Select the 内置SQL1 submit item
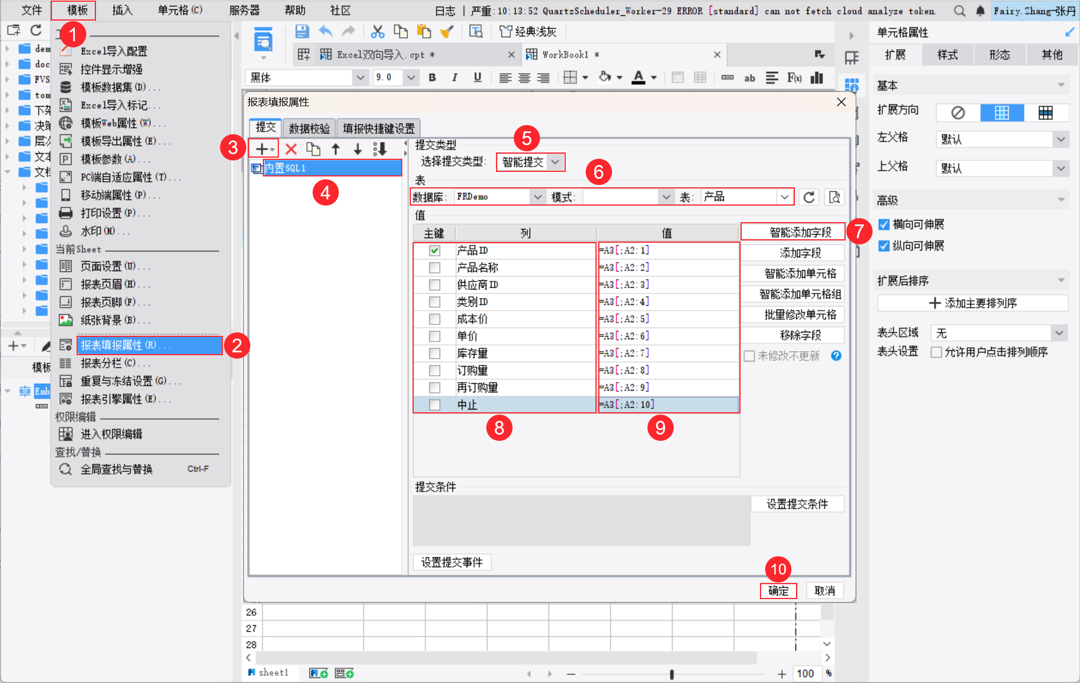The image size is (1080, 683). pos(332,168)
